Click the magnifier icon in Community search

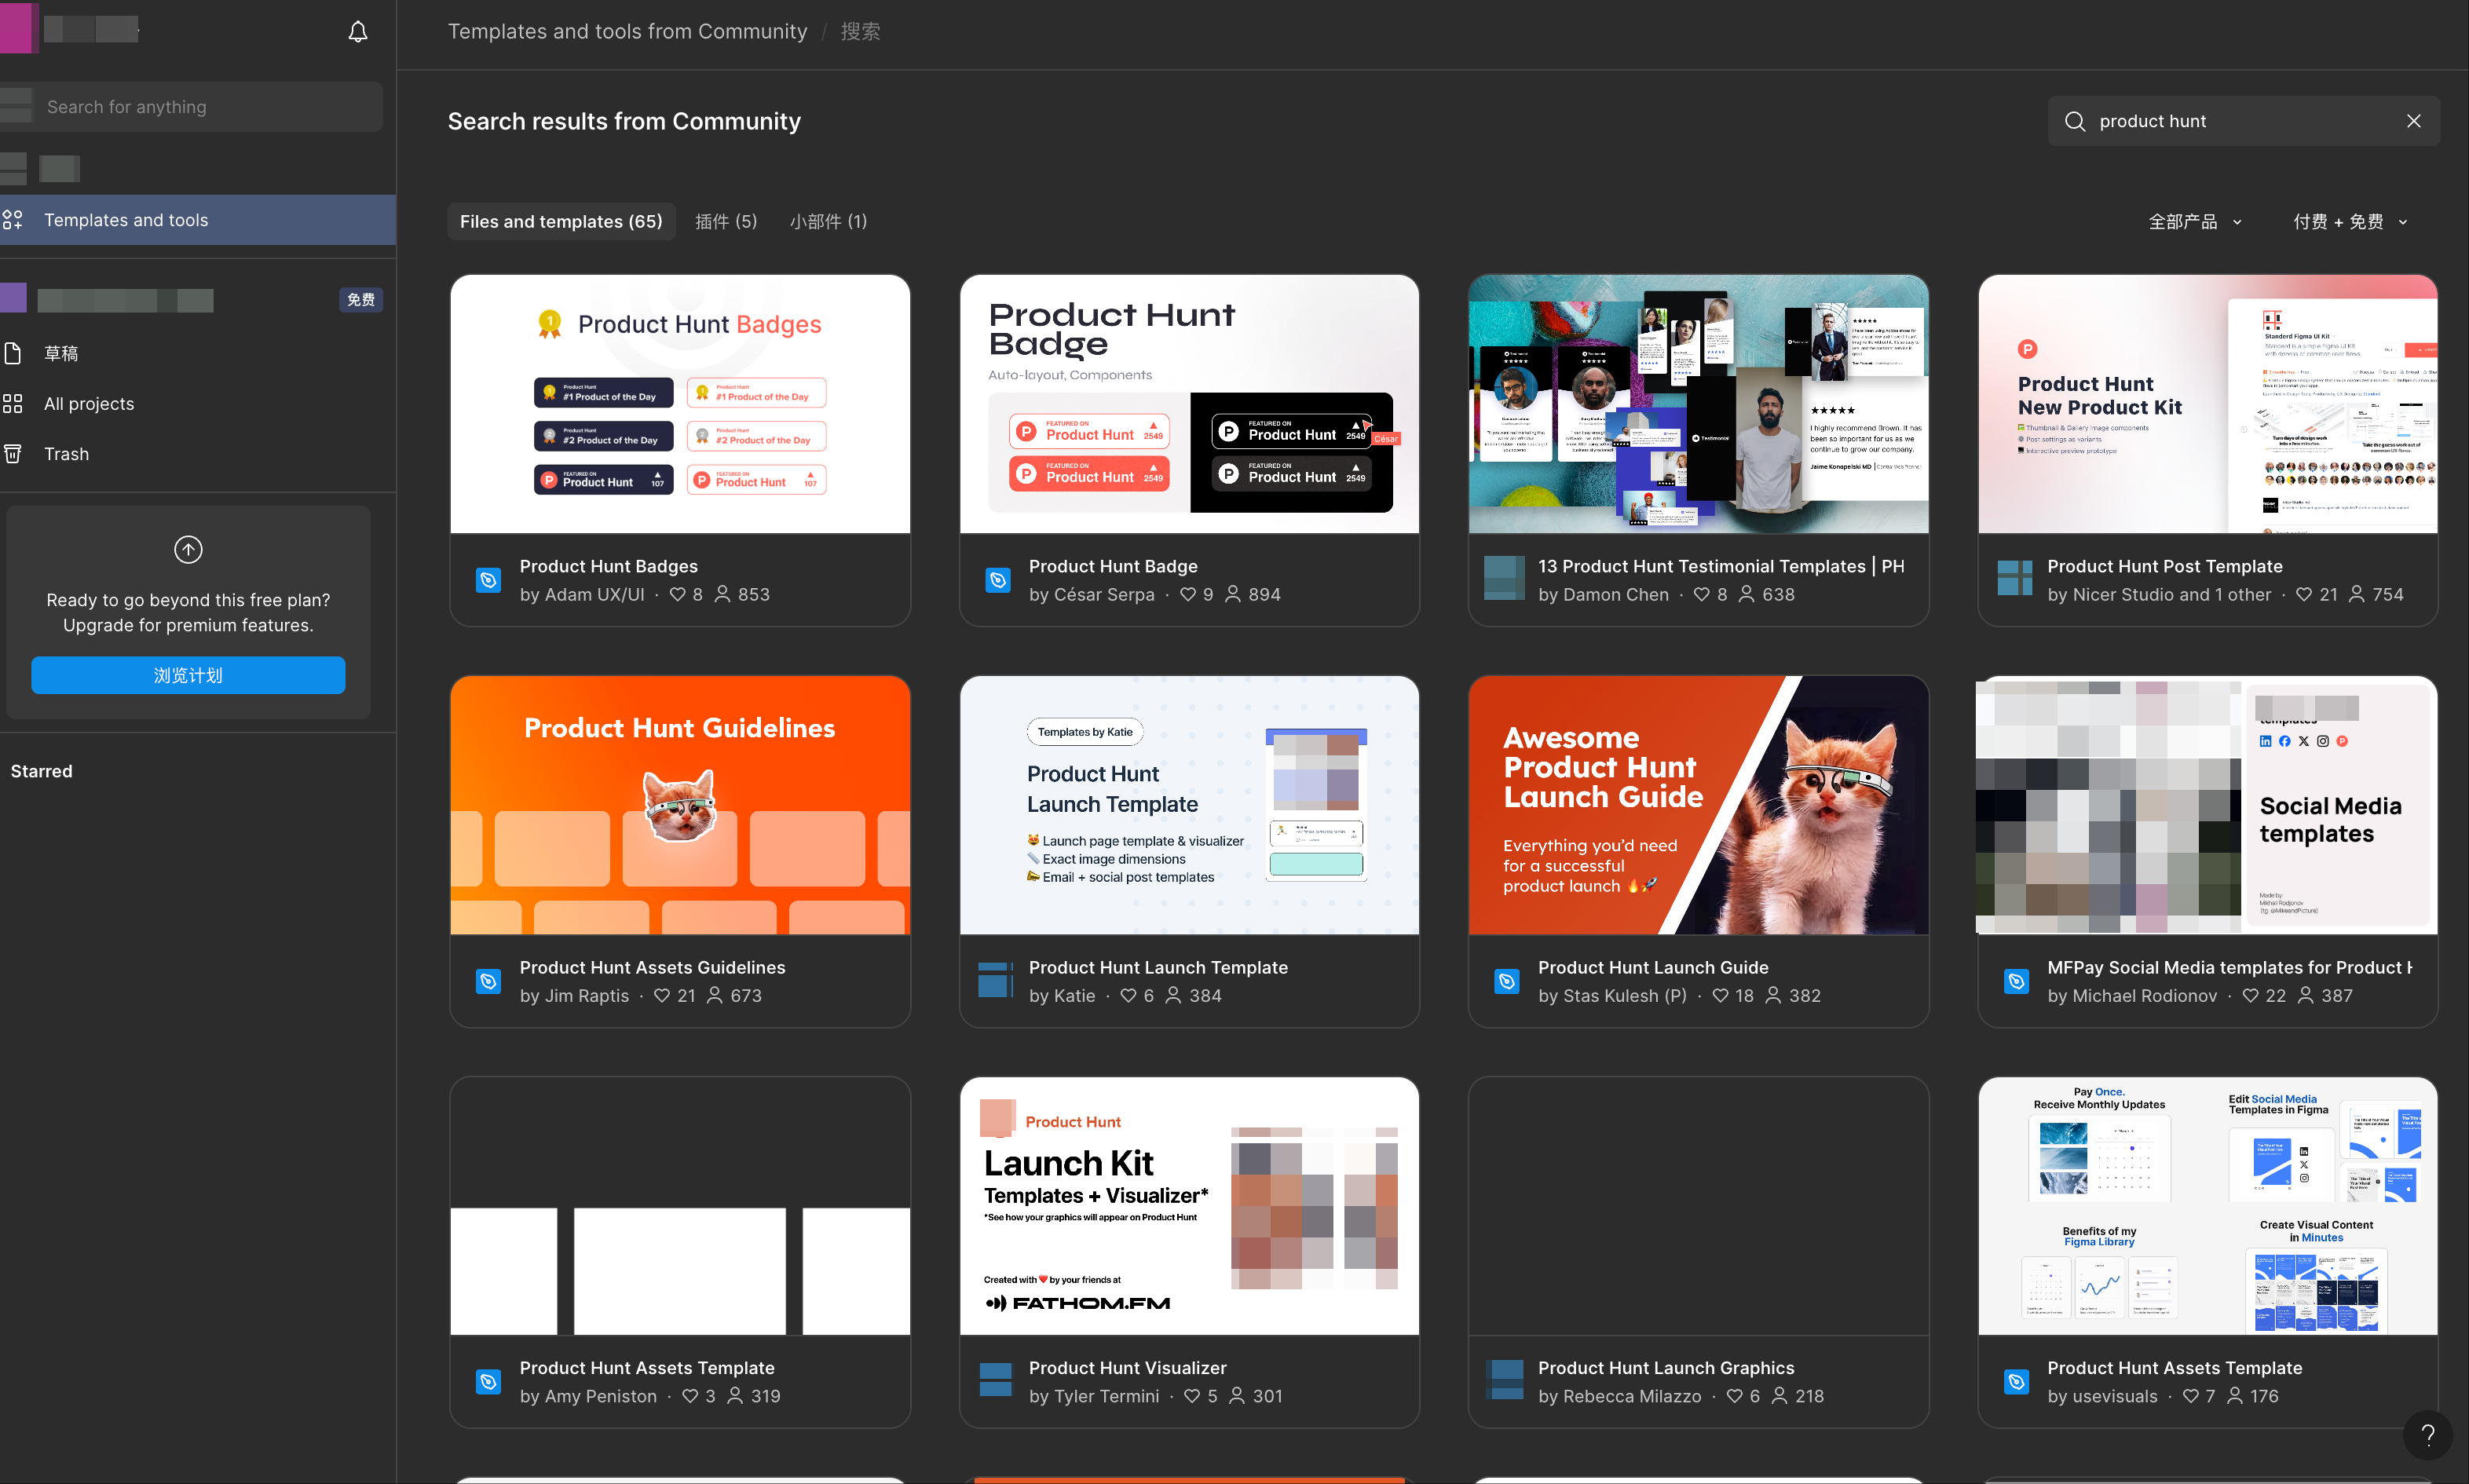click(2075, 121)
